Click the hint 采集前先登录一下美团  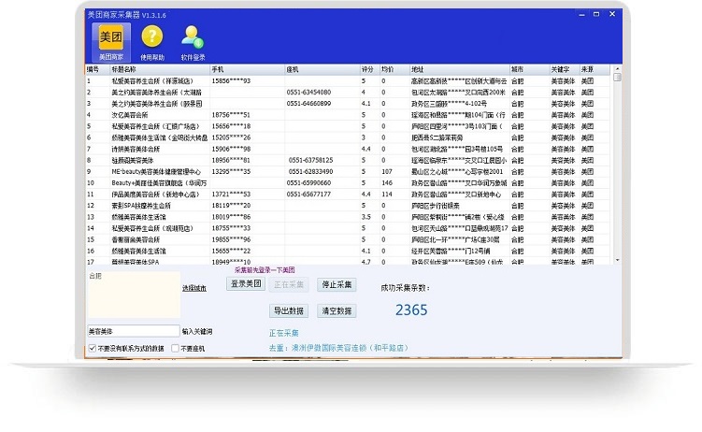click(x=265, y=270)
